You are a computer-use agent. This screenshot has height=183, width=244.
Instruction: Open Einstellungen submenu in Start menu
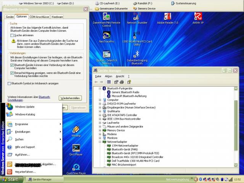(x=34, y=132)
